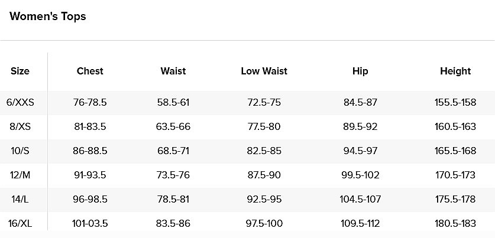Click the Waist column header
This screenshot has height=238, width=495.
(173, 71)
